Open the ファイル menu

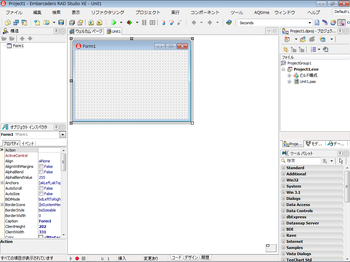click(14, 13)
